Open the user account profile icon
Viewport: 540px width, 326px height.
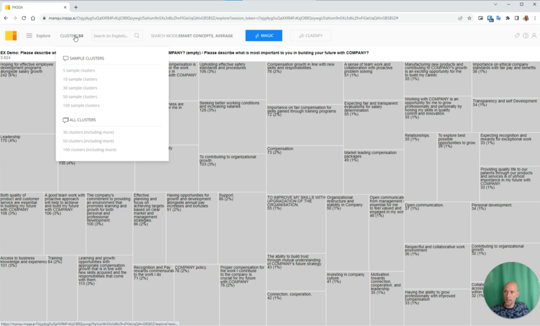click(x=534, y=35)
